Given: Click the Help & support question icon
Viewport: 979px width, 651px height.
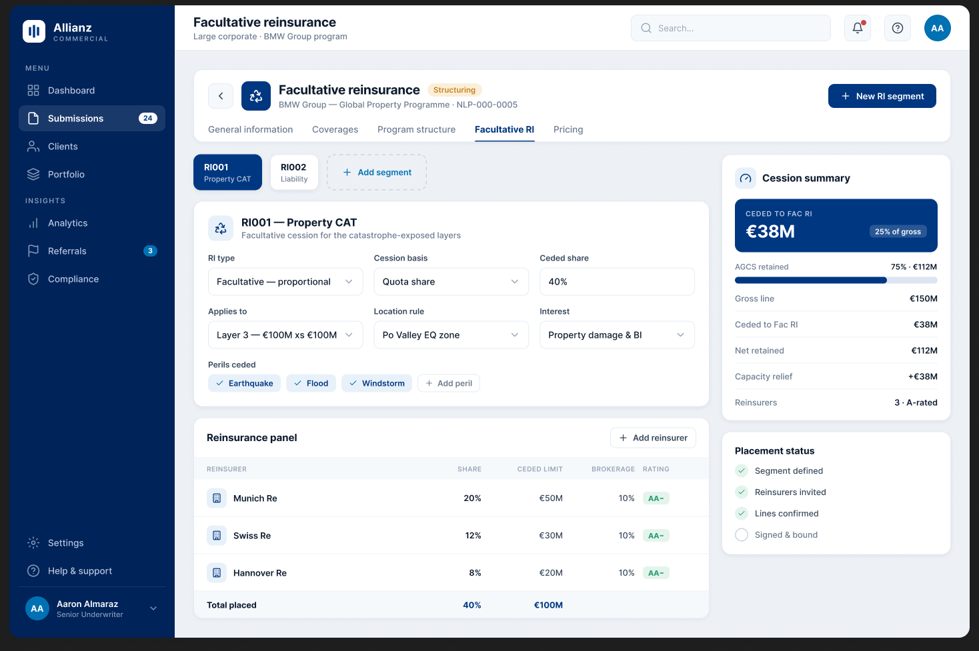Looking at the screenshot, I should tap(33, 571).
